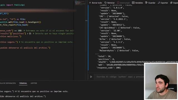Image resolution: width=178 pixels, height=100 pixels.
Task: Click the 'Malwarebytes' result entry
Action: 119,51
